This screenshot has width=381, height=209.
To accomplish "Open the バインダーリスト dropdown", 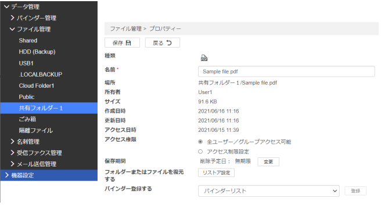I will [269, 191].
